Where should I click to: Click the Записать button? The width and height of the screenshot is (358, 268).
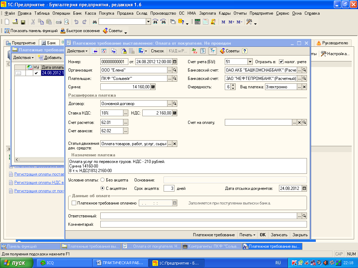pos(279,235)
